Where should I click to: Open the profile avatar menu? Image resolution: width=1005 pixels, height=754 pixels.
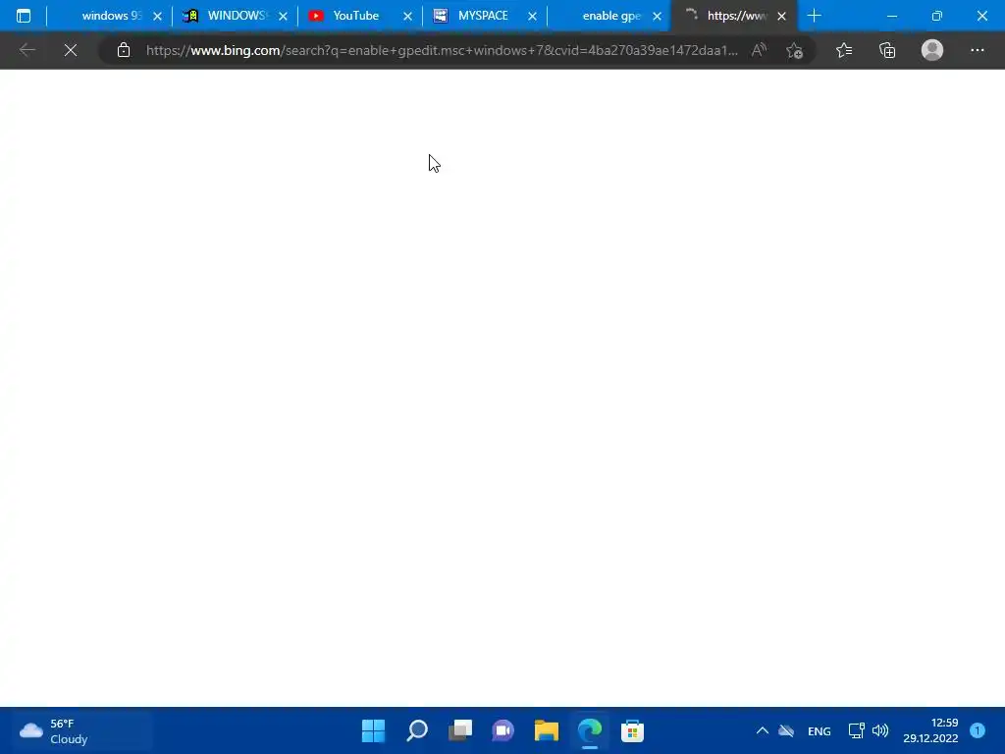(x=932, y=50)
